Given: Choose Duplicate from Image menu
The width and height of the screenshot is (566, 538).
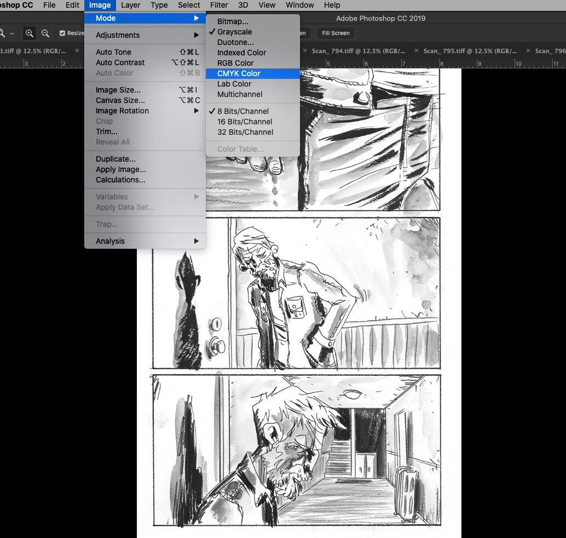Looking at the screenshot, I should coord(145,159).
